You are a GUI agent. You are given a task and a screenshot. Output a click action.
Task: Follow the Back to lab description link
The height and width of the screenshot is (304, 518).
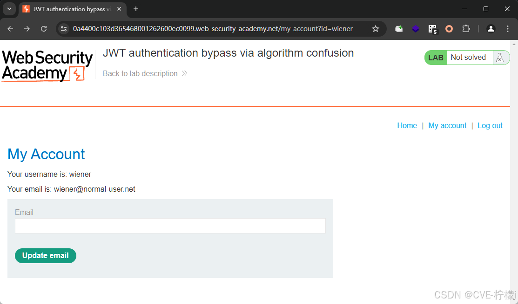pos(145,73)
